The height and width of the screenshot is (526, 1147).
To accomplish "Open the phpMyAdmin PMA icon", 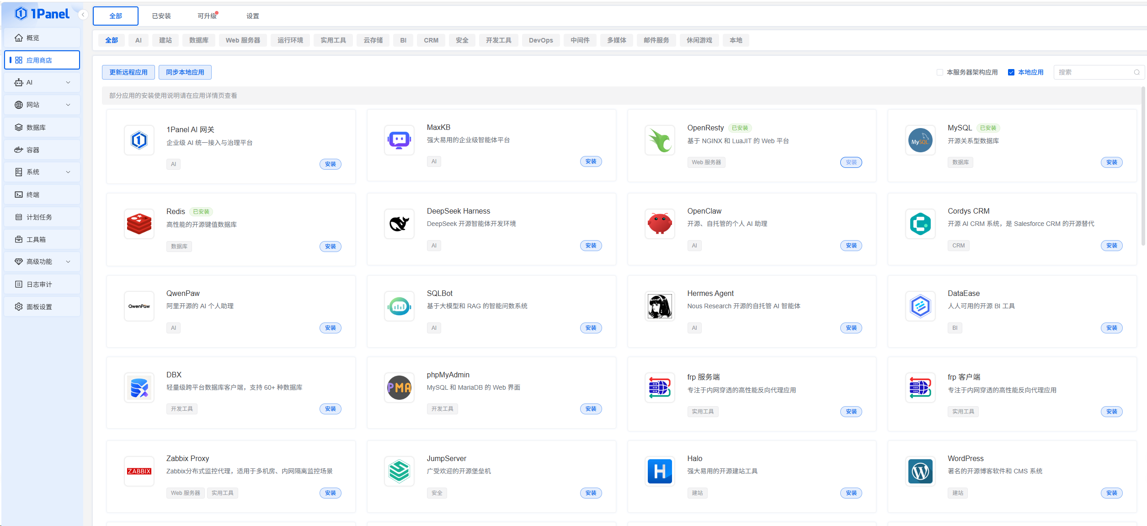I will pyautogui.click(x=399, y=387).
